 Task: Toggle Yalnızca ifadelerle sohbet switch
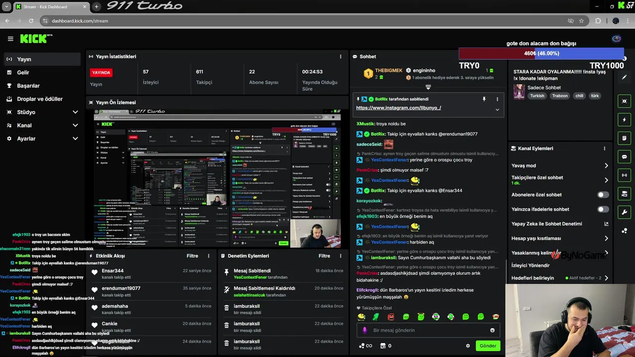(603, 209)
